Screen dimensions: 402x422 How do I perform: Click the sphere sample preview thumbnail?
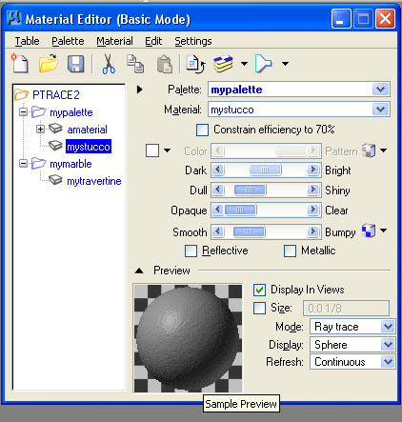pos(188,338)
